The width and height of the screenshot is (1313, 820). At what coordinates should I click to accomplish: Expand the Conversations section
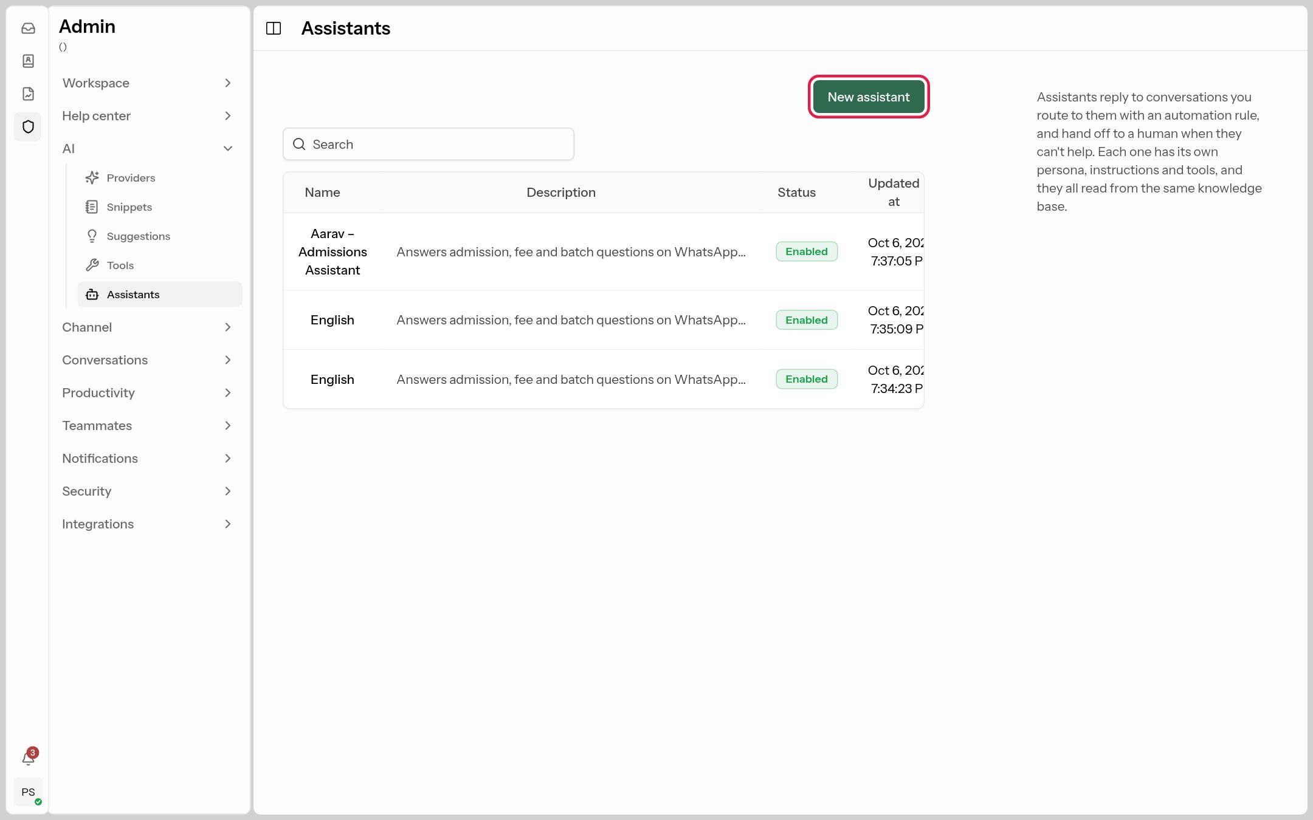[147, 360]
